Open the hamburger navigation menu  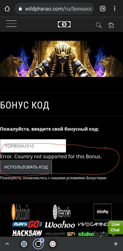click(12, 24)
